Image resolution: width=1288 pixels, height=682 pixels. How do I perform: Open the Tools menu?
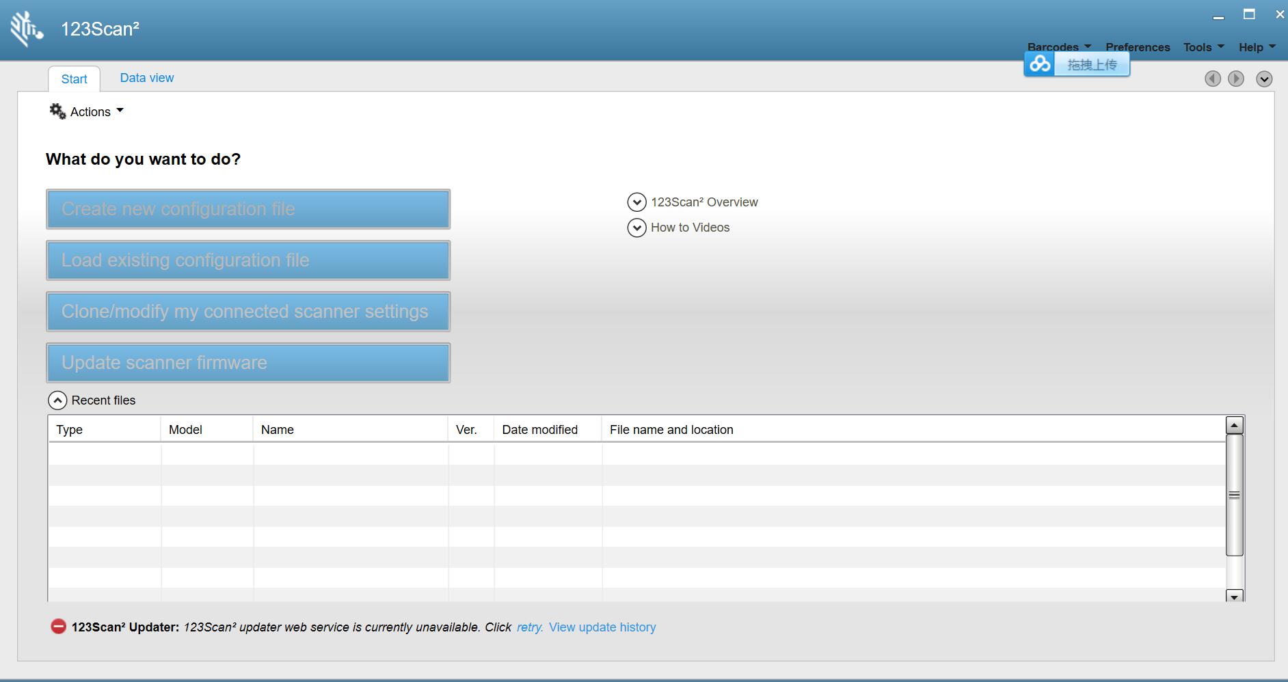[1203, 47]
